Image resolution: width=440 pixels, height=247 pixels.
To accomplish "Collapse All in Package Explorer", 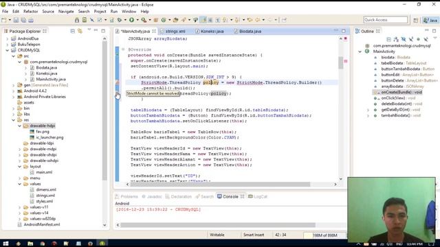I will click(x=72, y=31).
